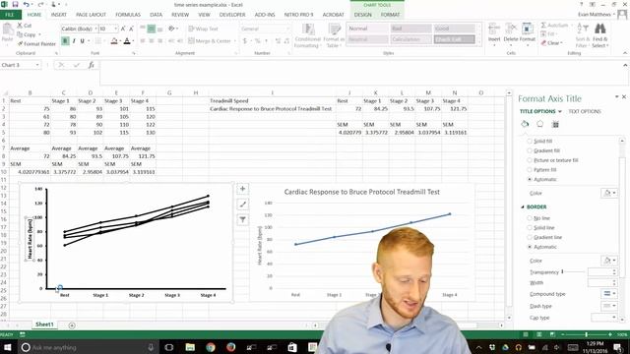The width and height of the screenshot is (630, 354).
Task: Open the Name Box dropdown showing Chart 3
Action: click(x=37, y=65)
